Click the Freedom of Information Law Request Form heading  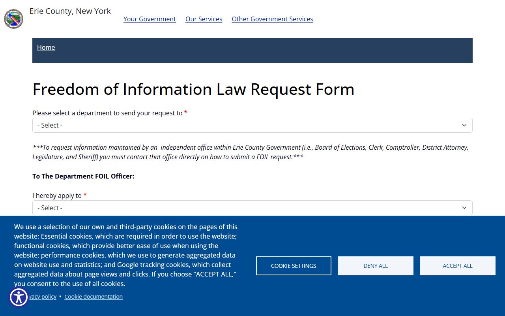tap(193, 89)
